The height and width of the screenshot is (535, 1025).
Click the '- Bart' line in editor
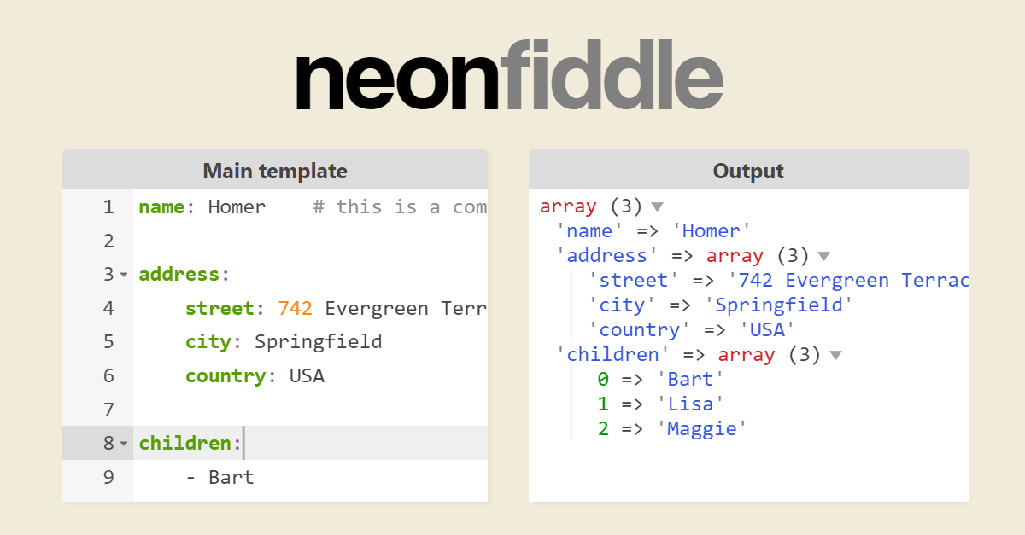(311, 477)
